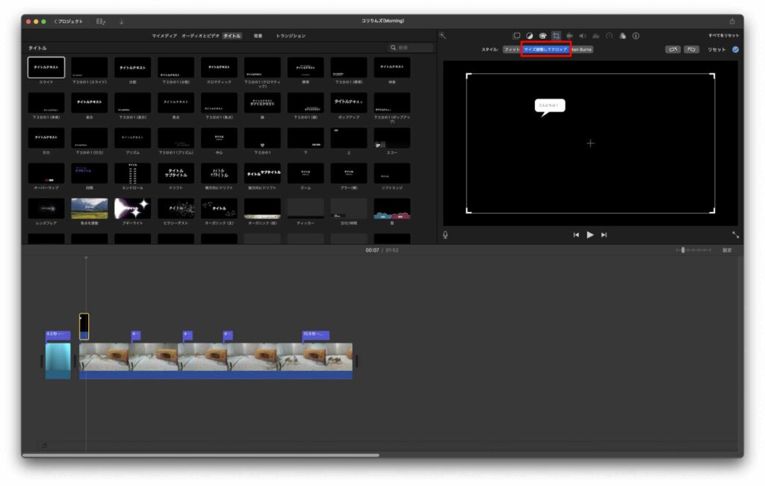Click the すべてをリセット button
The image size is (765, 486).
coord(723,35)
